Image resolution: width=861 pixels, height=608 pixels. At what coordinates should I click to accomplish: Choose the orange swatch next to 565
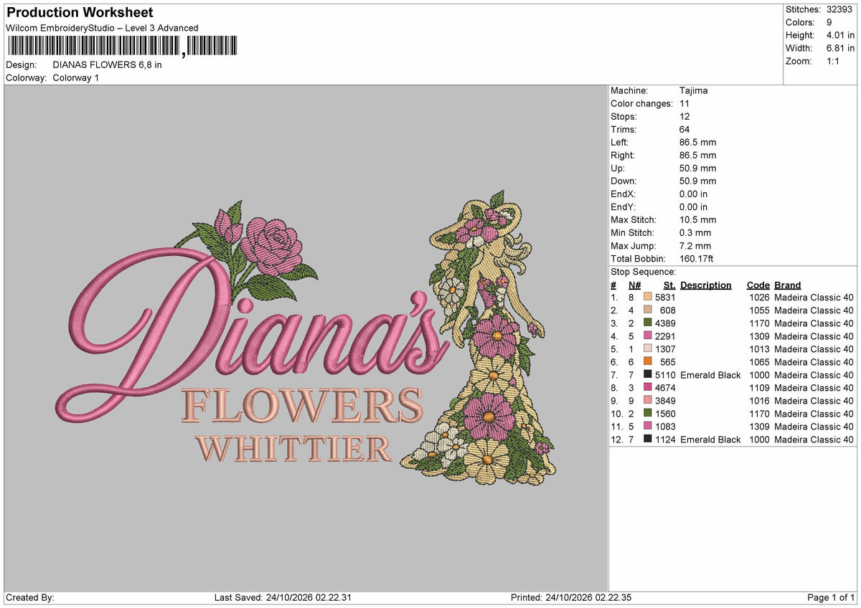[648, 362]
